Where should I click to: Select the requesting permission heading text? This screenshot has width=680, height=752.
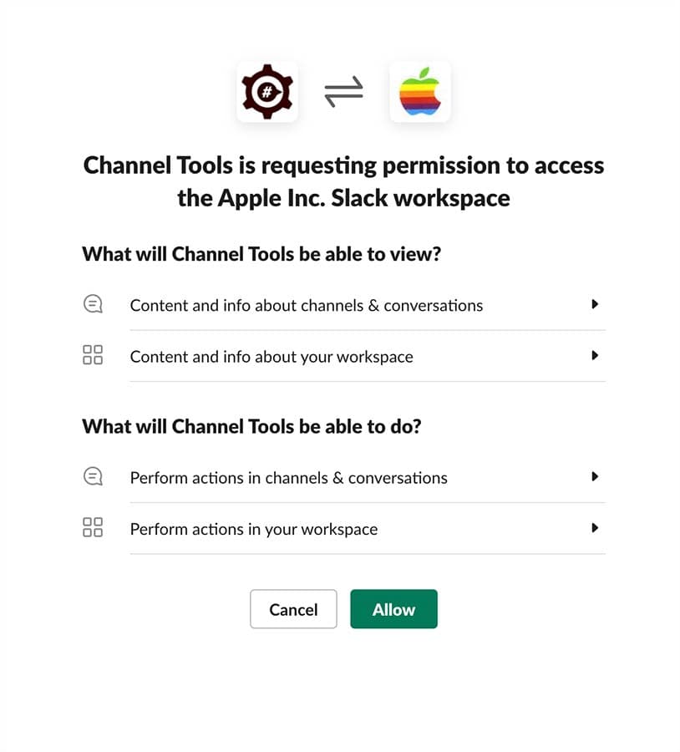click(x=343, y=181)
